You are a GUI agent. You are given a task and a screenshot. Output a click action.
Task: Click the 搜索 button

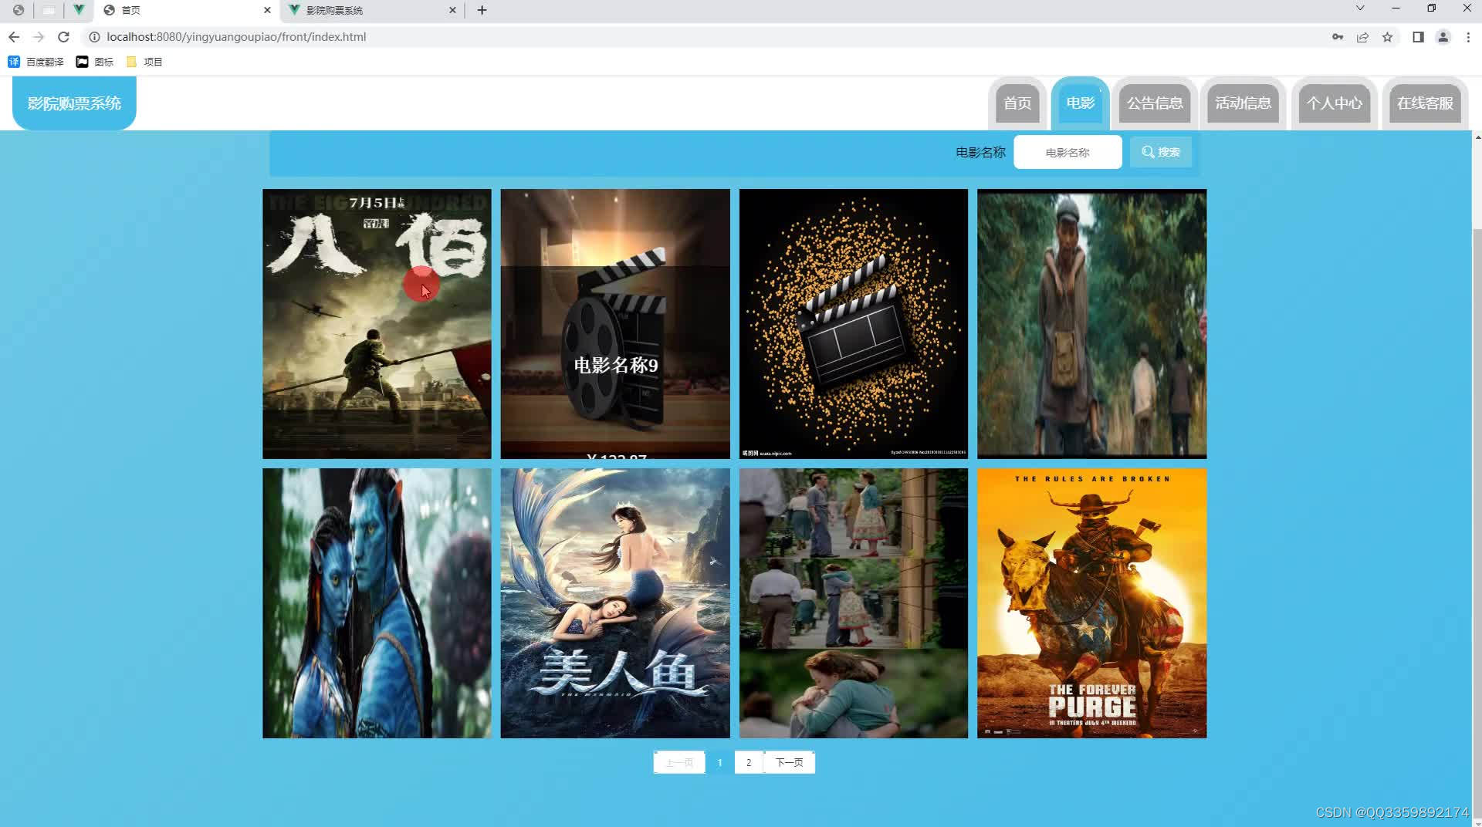1161,152
